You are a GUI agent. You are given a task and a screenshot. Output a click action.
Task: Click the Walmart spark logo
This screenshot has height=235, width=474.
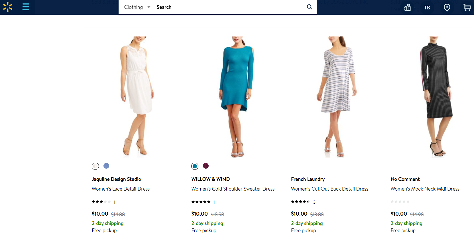[8, 7]
